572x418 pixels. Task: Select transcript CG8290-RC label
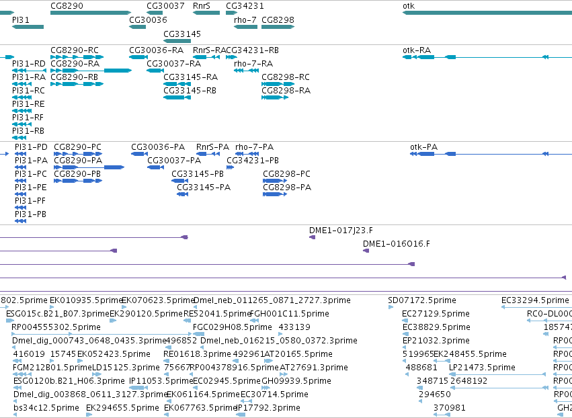coord(75,50)
